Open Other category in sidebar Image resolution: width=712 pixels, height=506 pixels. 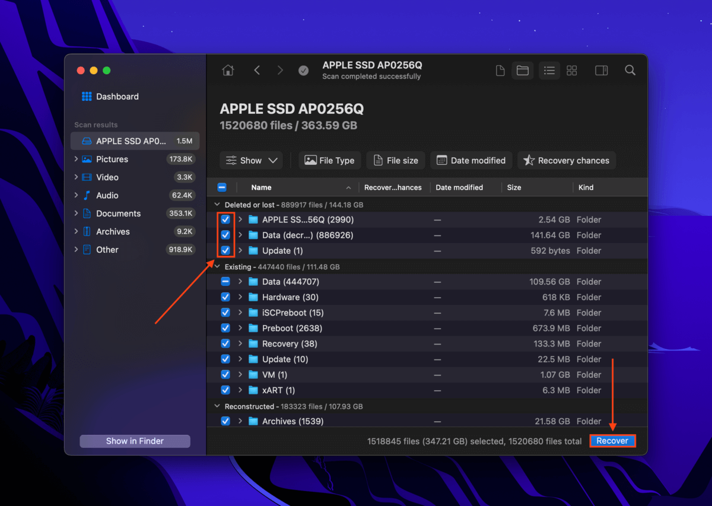[x=135, y=250]
